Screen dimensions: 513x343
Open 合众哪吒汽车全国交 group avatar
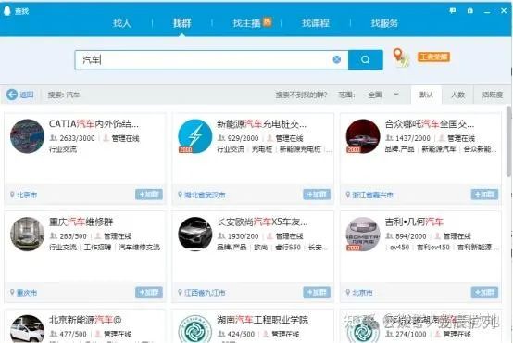(363, 136)
